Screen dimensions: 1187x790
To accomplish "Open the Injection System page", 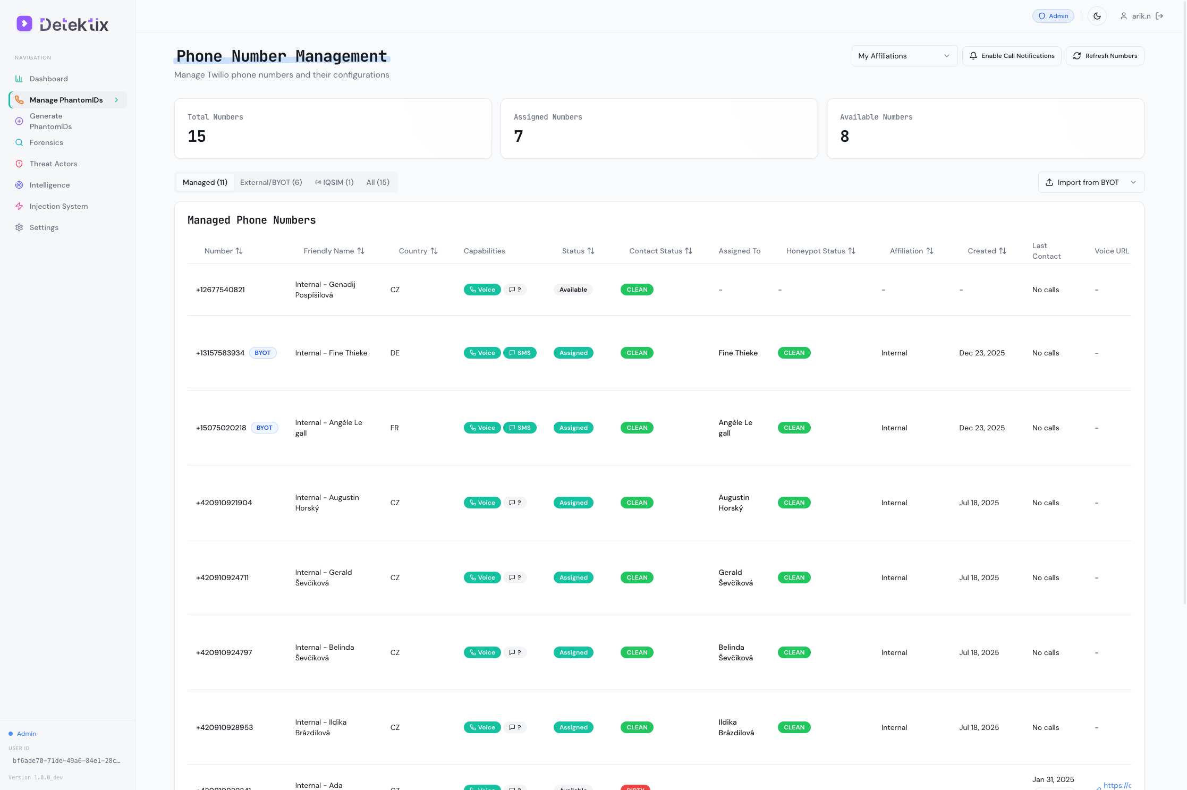I will coord(59,206).
